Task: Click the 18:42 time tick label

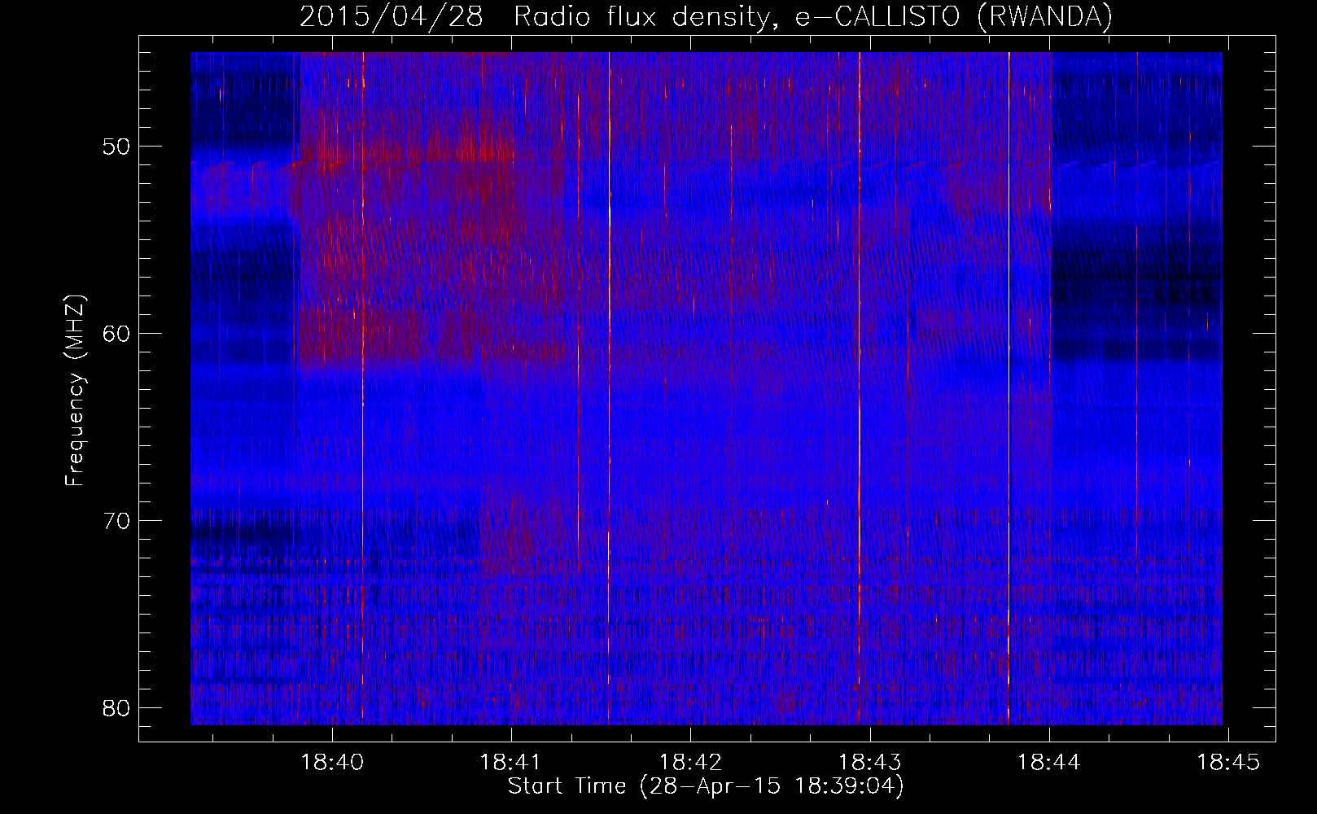Action: click(690, 762)
